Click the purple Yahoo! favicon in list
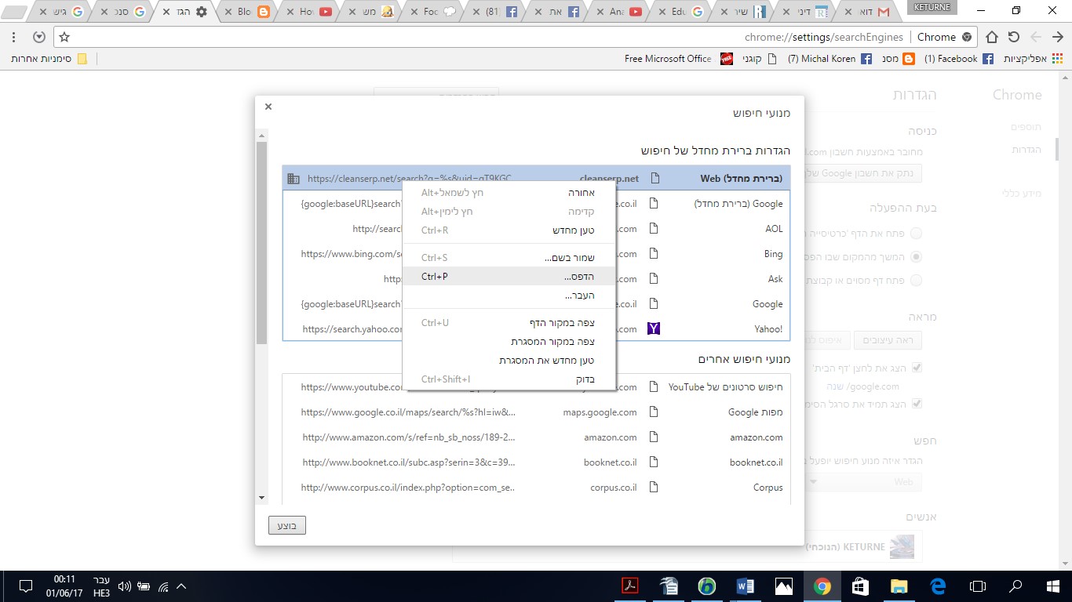Screen dimensions: 1072x602 click(653, 329)
